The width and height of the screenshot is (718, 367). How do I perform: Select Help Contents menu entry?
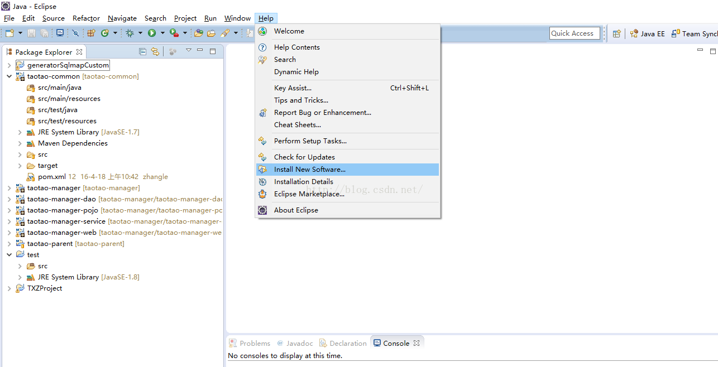click(x=347, y=47)
